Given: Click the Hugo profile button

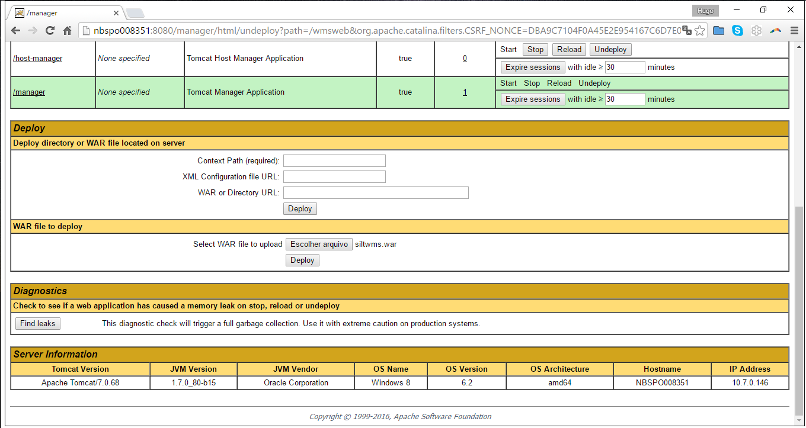Looking at the screenshot, I should point(705,10).
